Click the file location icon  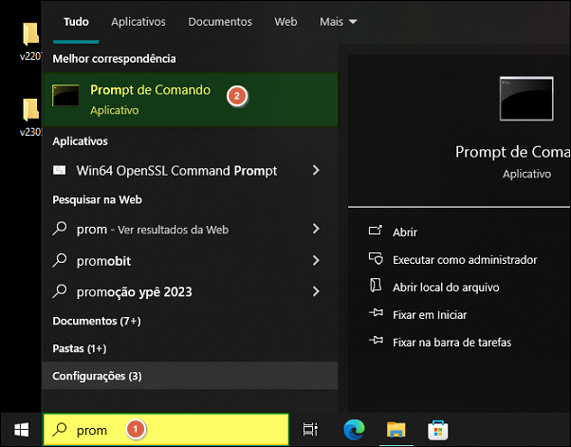[x=376, y=286]
